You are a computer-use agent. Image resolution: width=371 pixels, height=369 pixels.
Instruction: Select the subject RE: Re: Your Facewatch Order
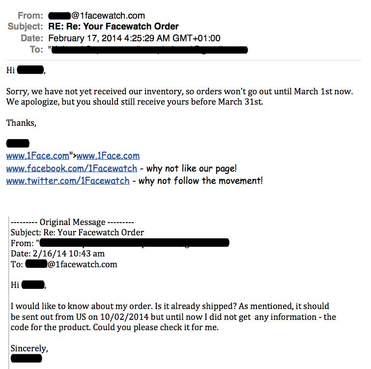pyautogui.click(x=114, y=26)
